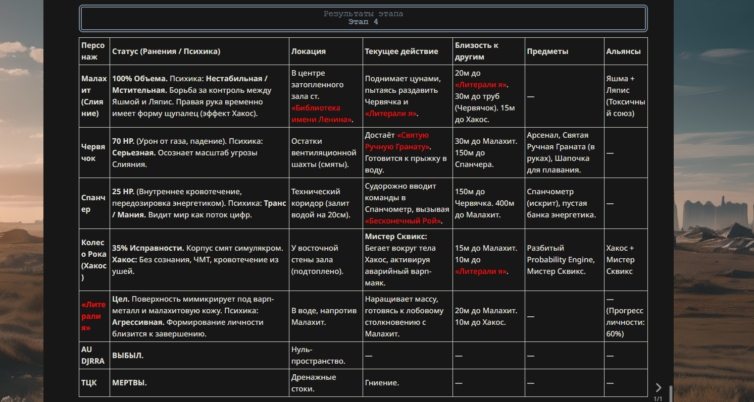Click the '25 HP' status cell
This screenshot has height=402, width=754.
click(199, 203)
